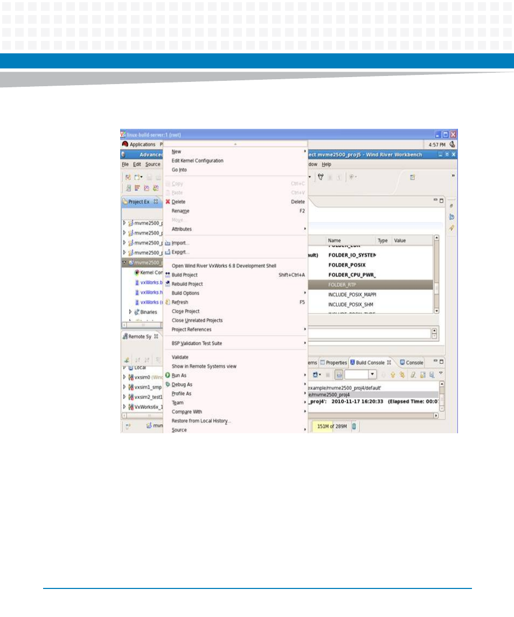Click the mask-shaped toolbar icon
This screenshot has width=514, height=617.
pyautogui.click(x=321, y=177)
